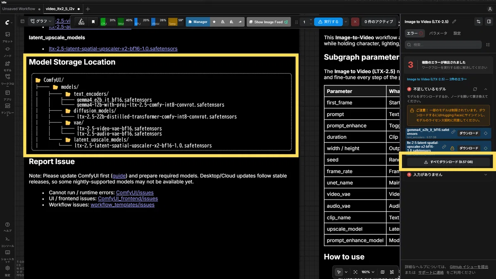This screenshot has width=496, height=279.
Task: Open workflow_templates/issues link
Action: [x=122, y=205]
